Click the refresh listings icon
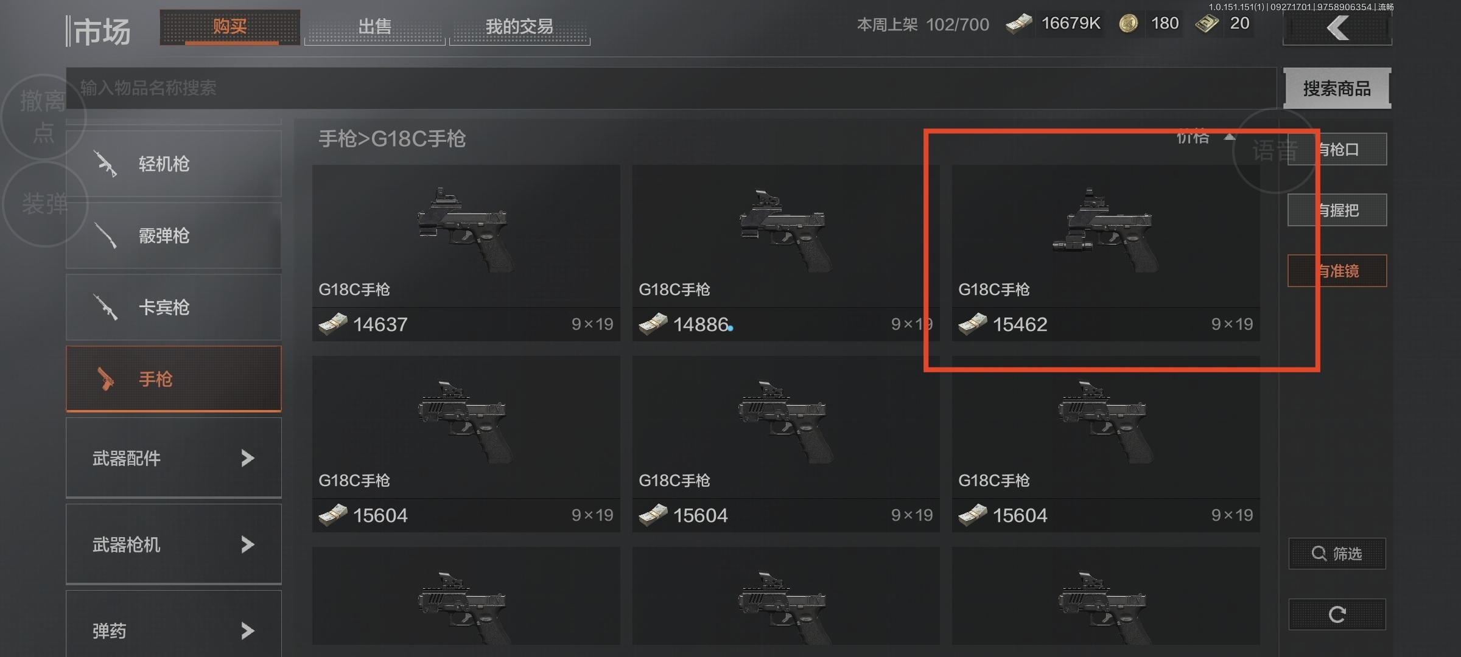The image size is (1461, 657). [x=1337, y=614]
